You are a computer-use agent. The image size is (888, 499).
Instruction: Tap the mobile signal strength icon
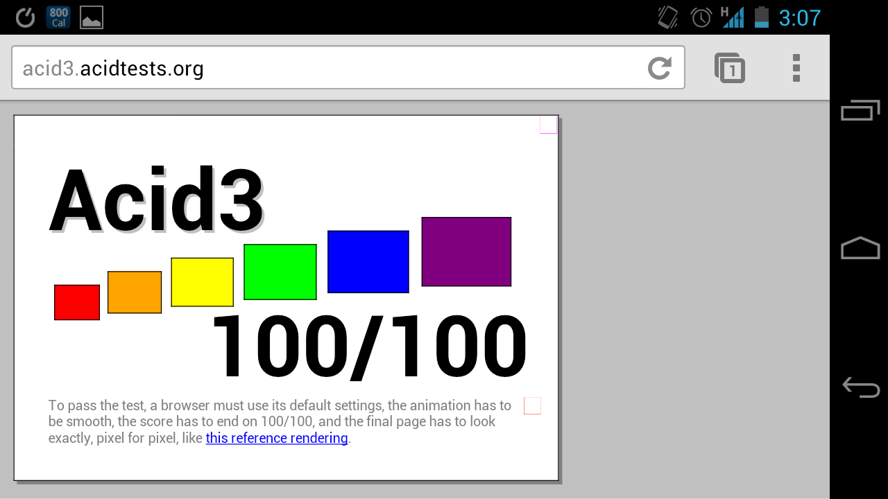click(x=733, y=17)
